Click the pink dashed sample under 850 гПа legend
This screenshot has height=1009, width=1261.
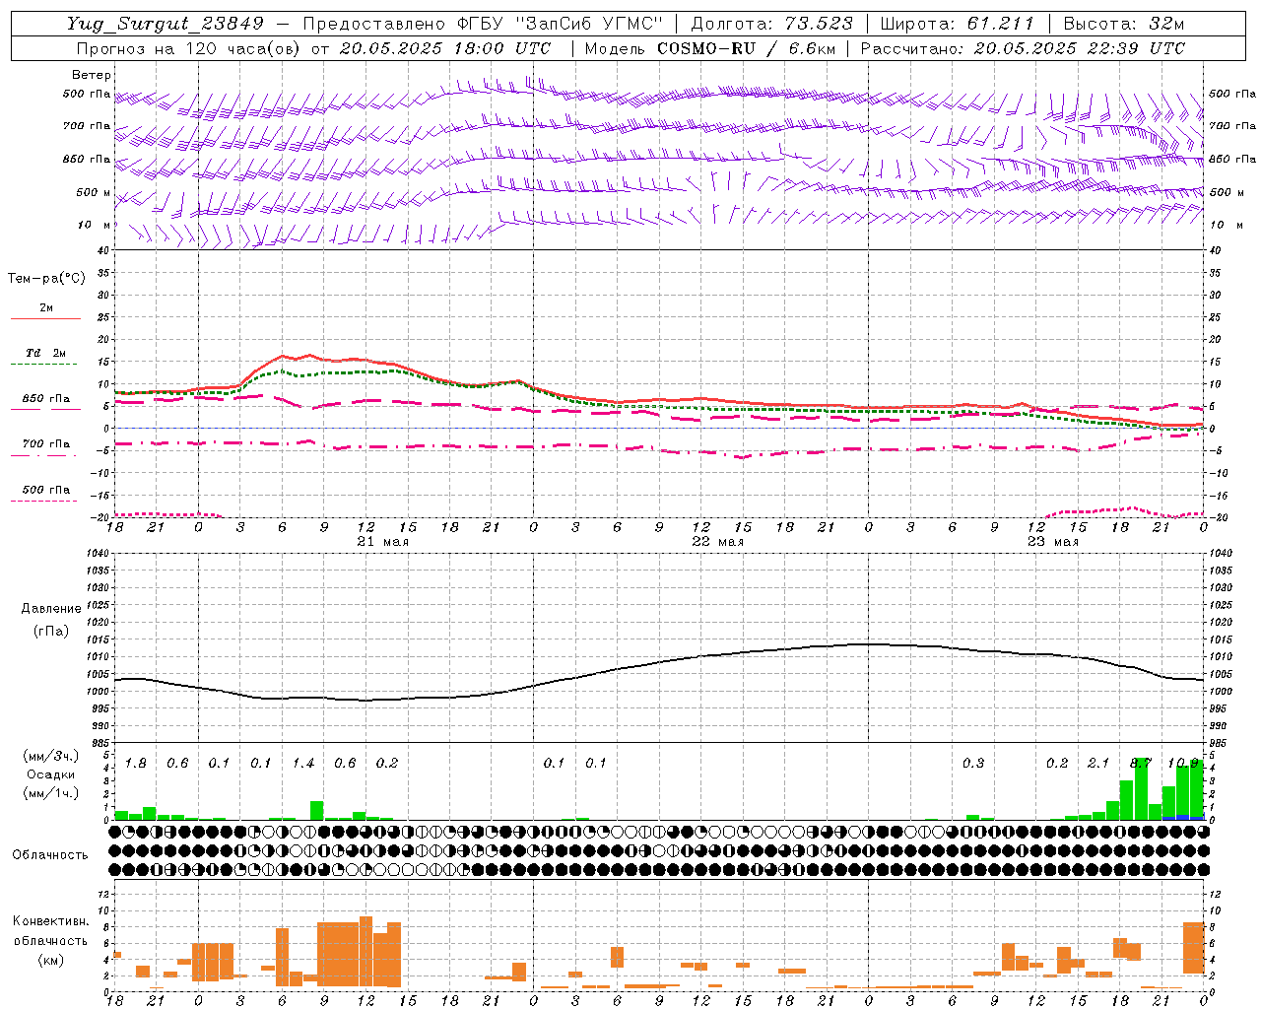tap(46, 410)
